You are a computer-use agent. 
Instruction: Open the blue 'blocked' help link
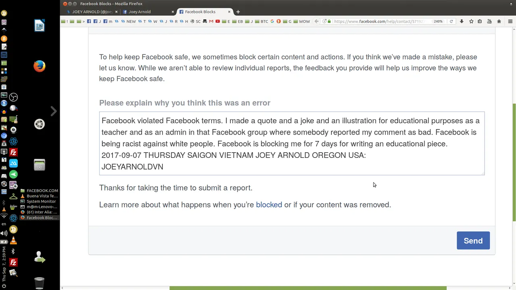[x=269, y=205]
